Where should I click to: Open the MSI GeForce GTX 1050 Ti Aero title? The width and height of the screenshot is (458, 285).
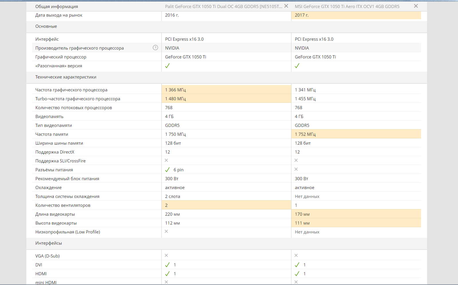[347, 6]
